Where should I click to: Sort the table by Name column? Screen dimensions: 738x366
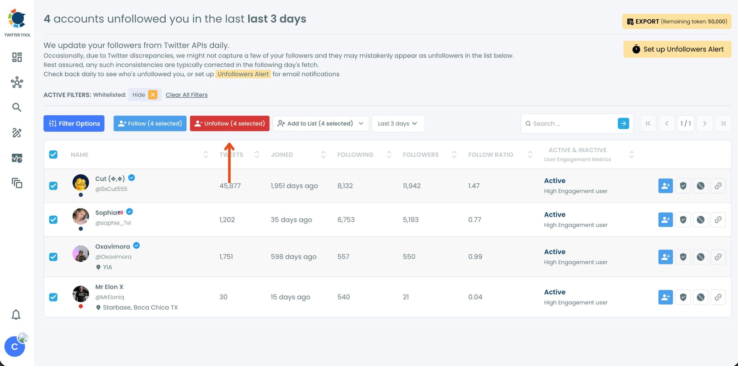[x=206, y=155]
